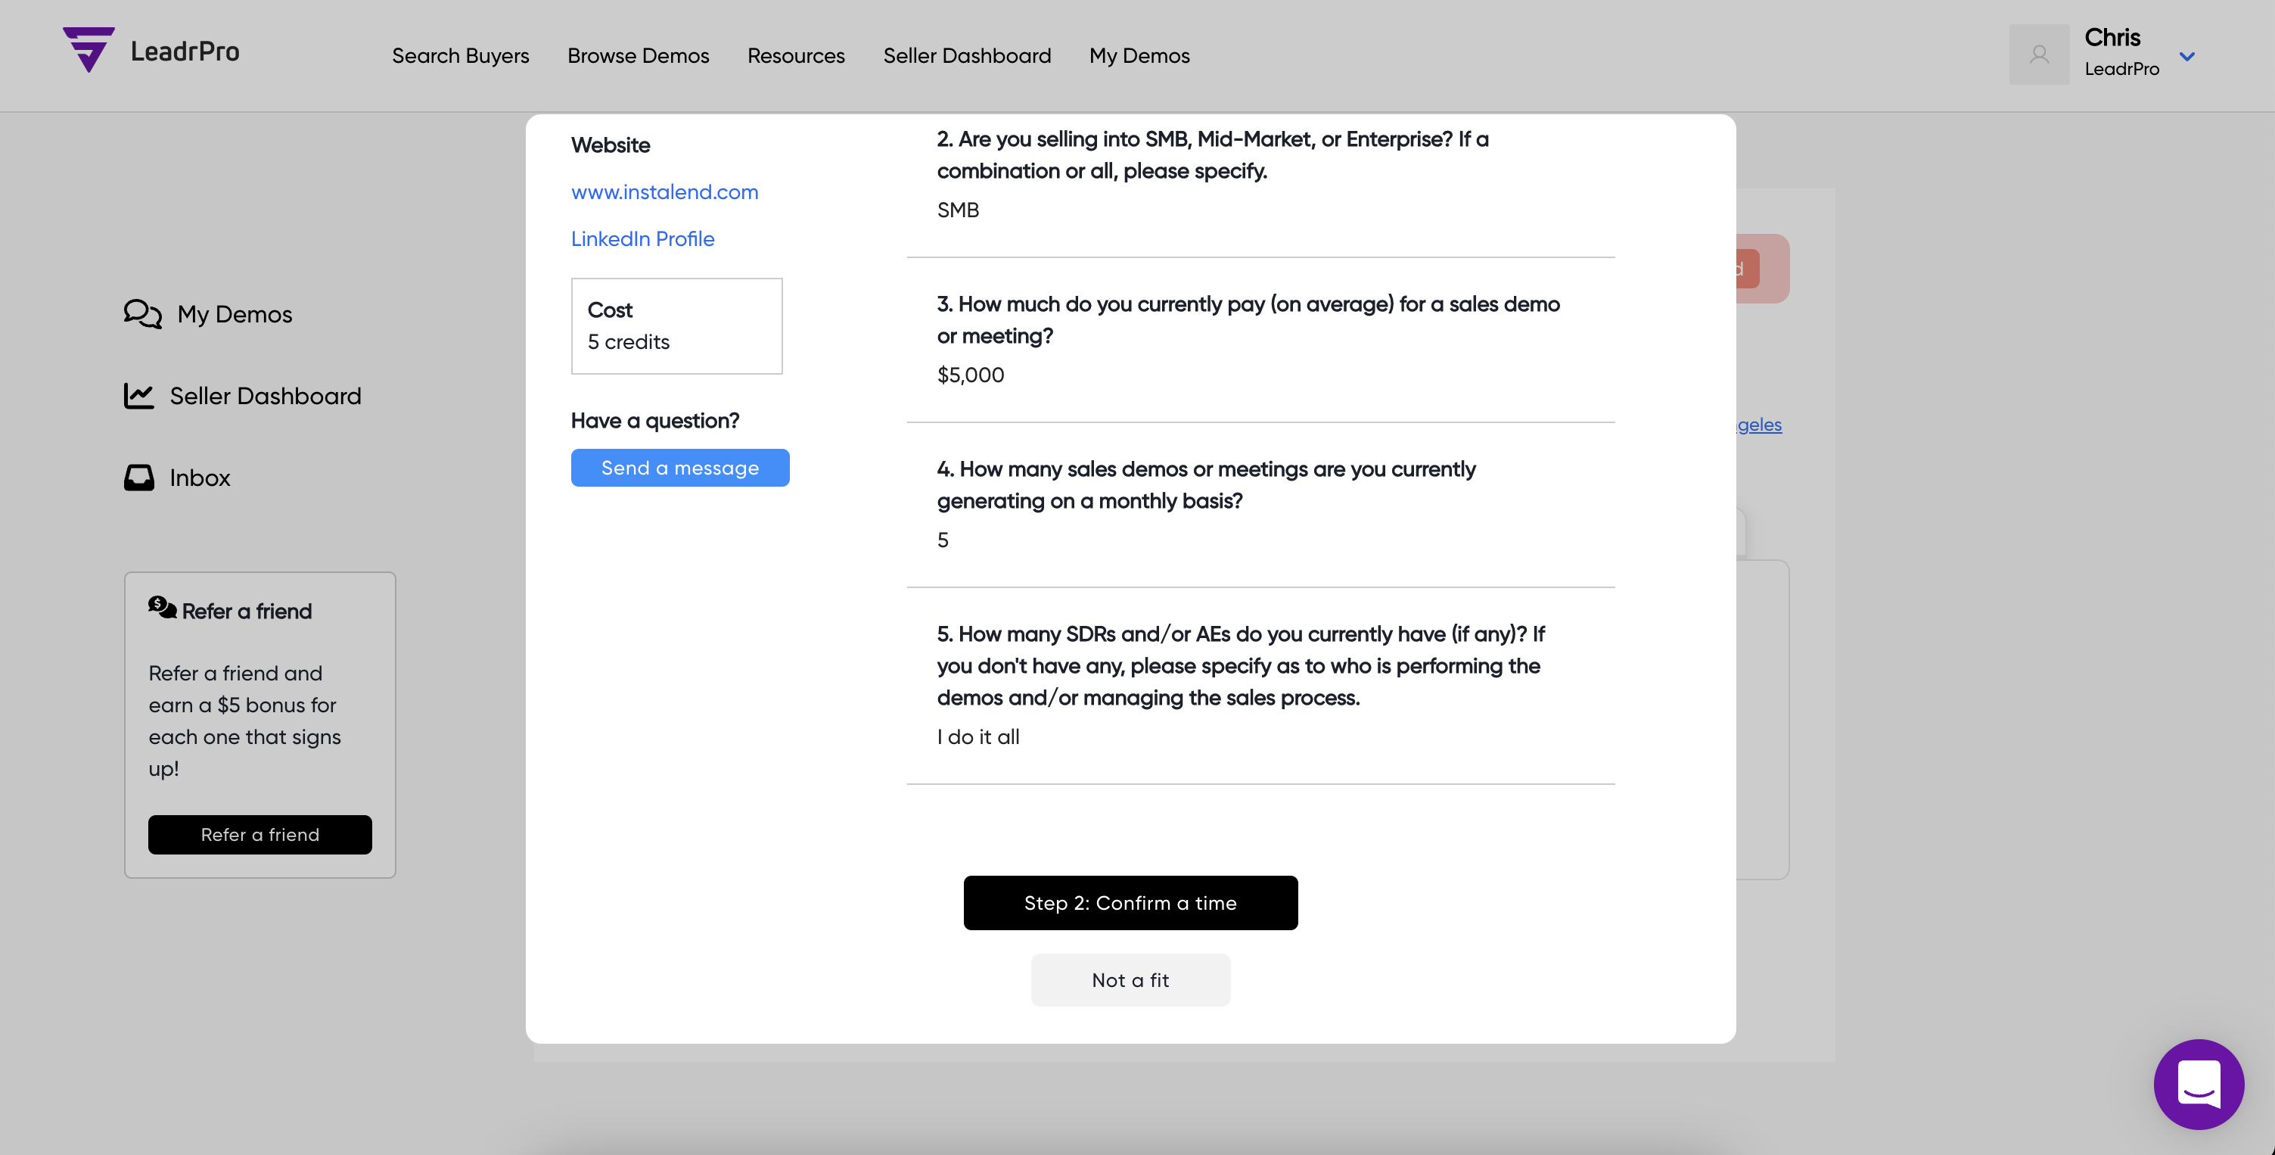The height and width of the screenshot is (1155, 2275).
Task: Open the LinkedIn Profile link
Action: tap(642, 238)
